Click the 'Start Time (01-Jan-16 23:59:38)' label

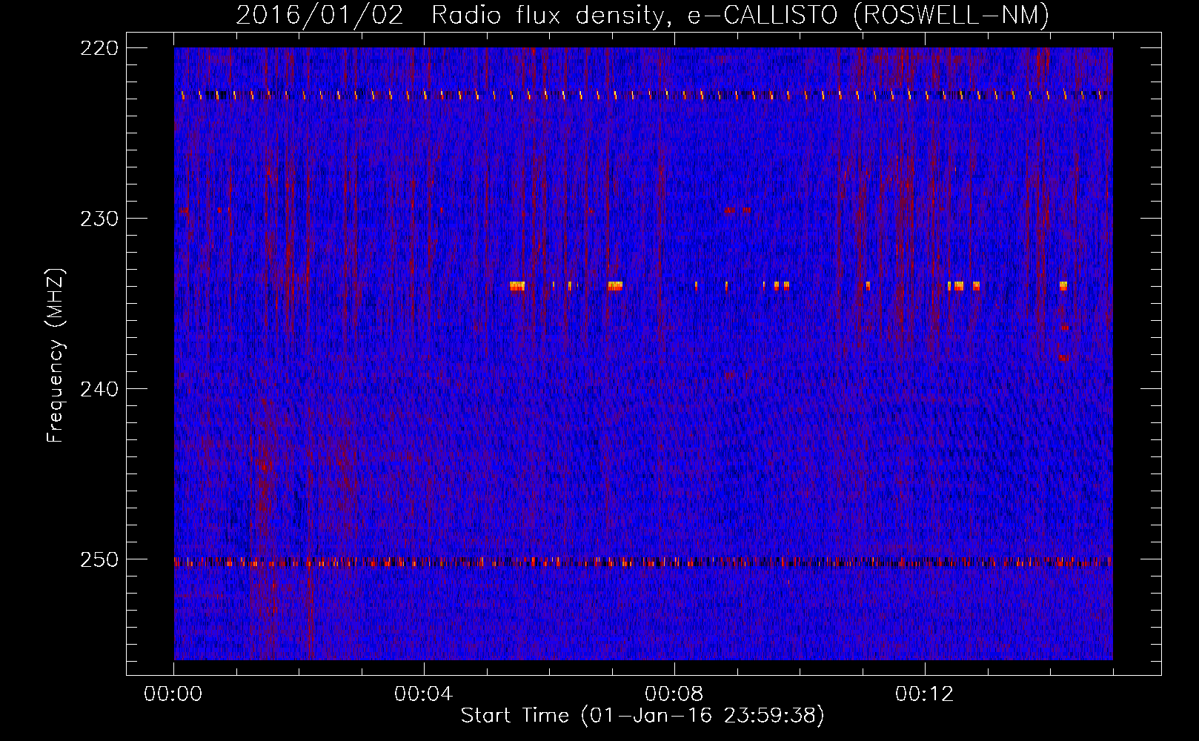[642, 716]
